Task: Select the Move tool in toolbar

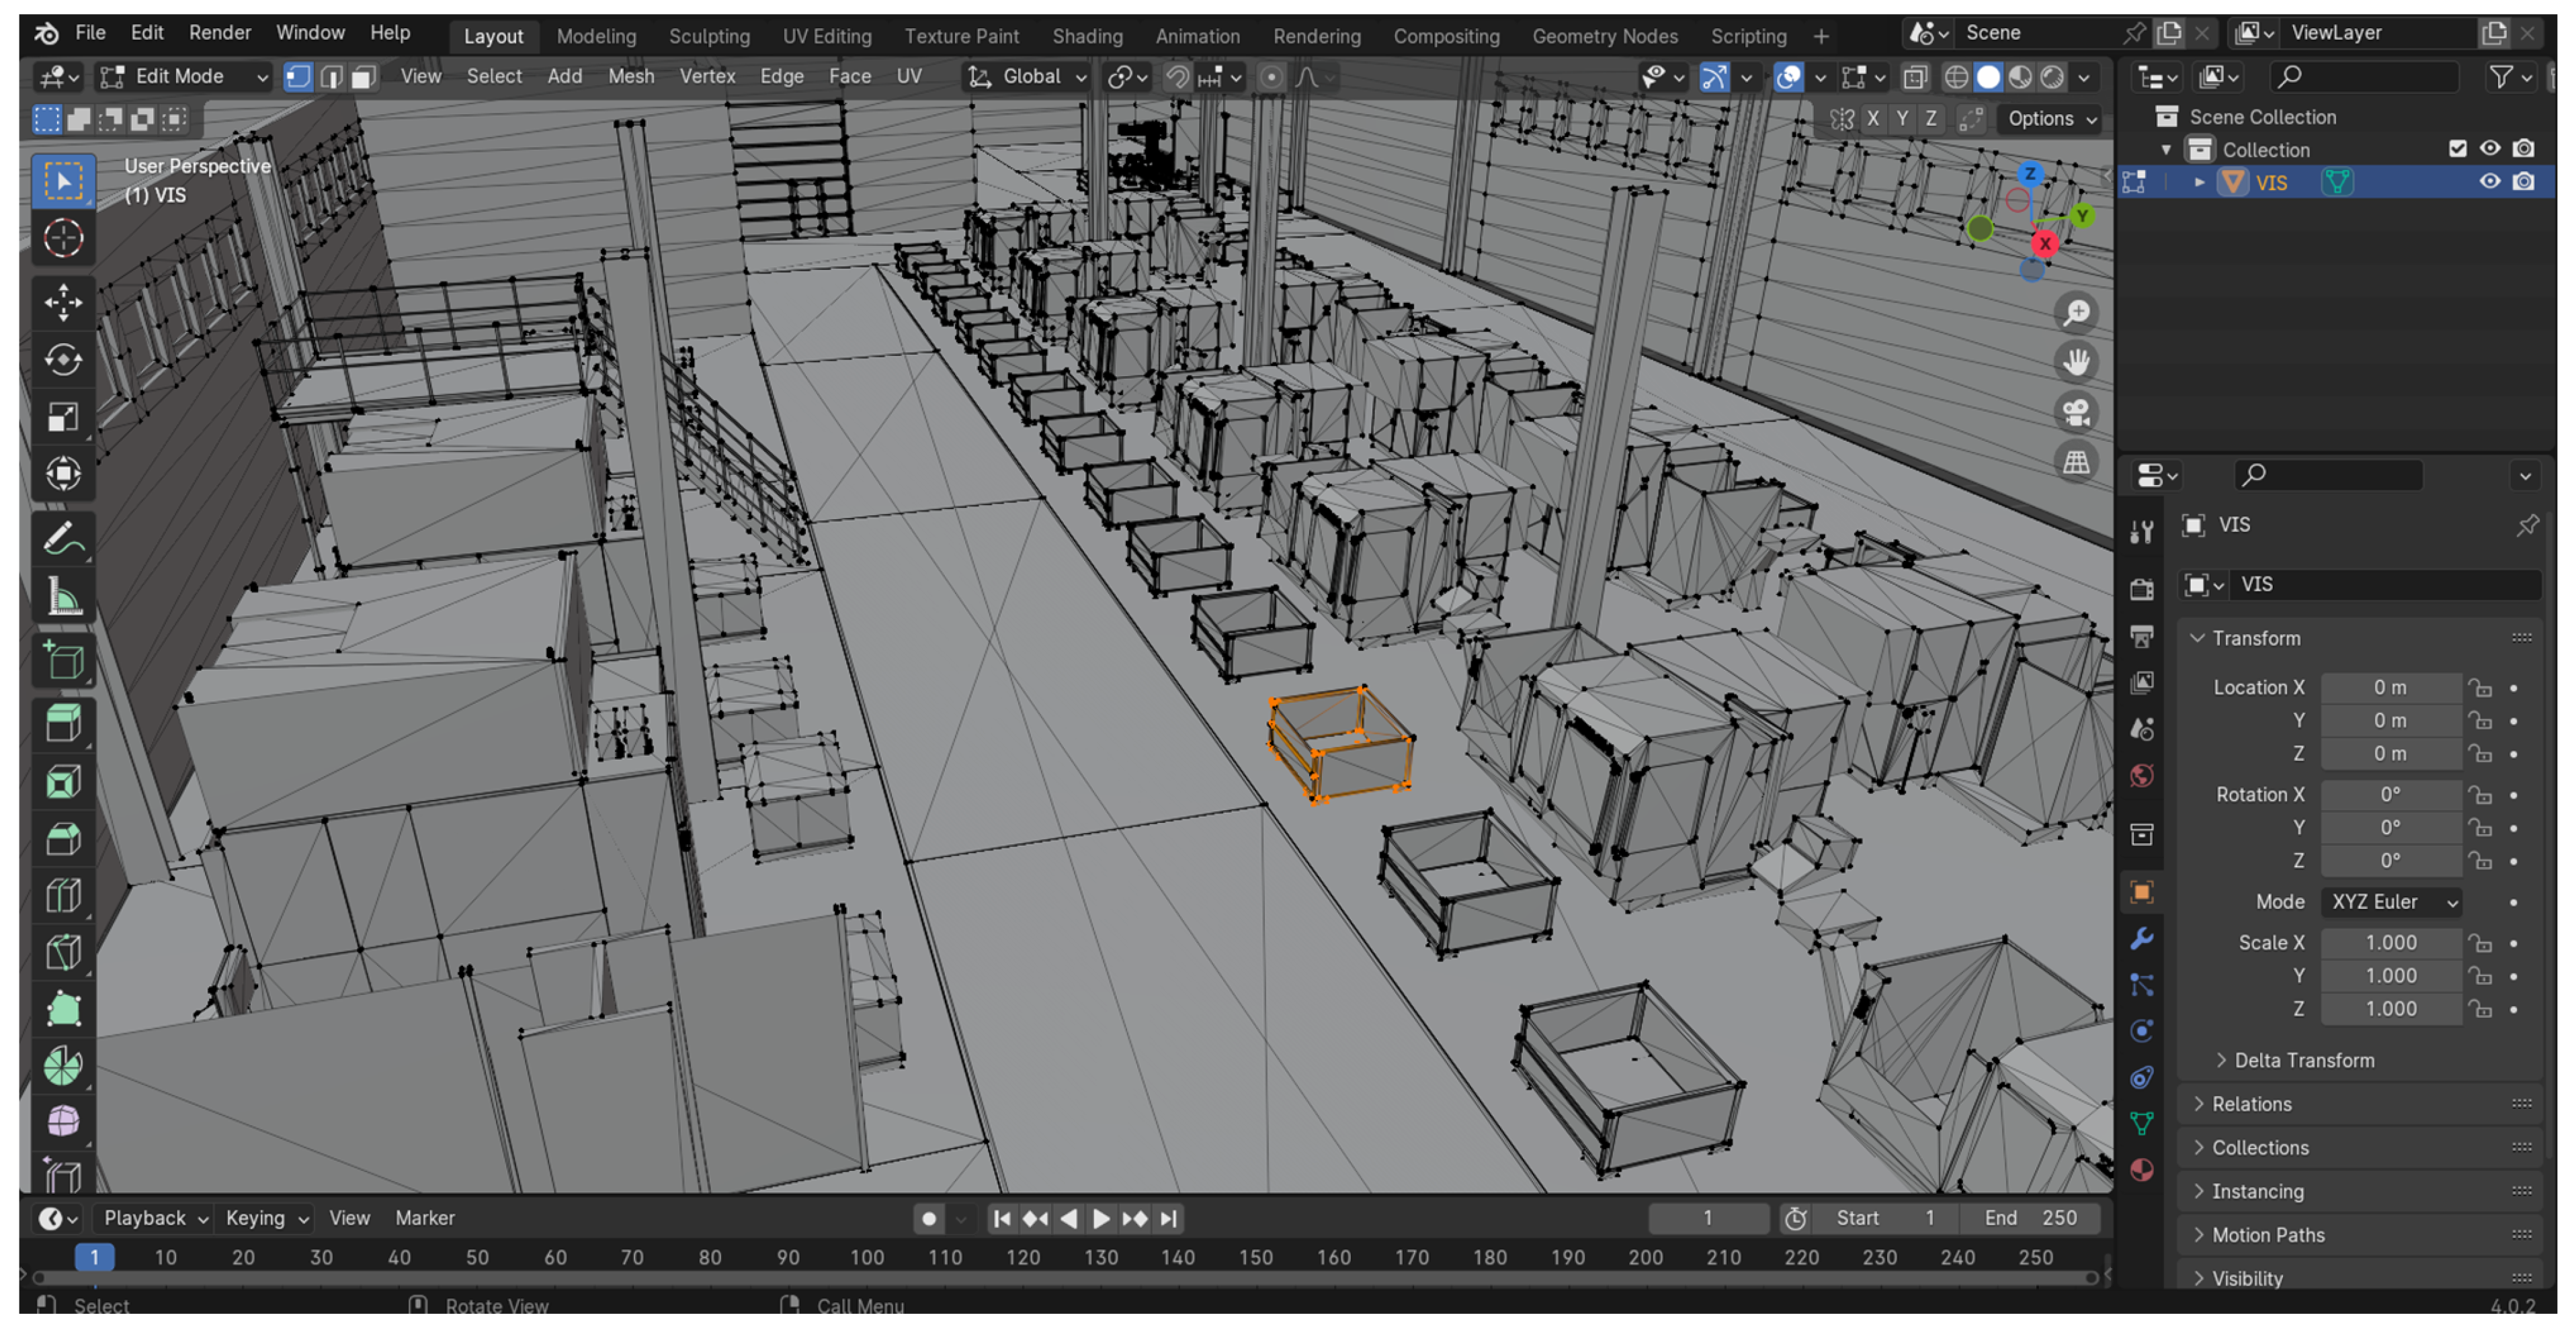Action: (x=63, y=302)
